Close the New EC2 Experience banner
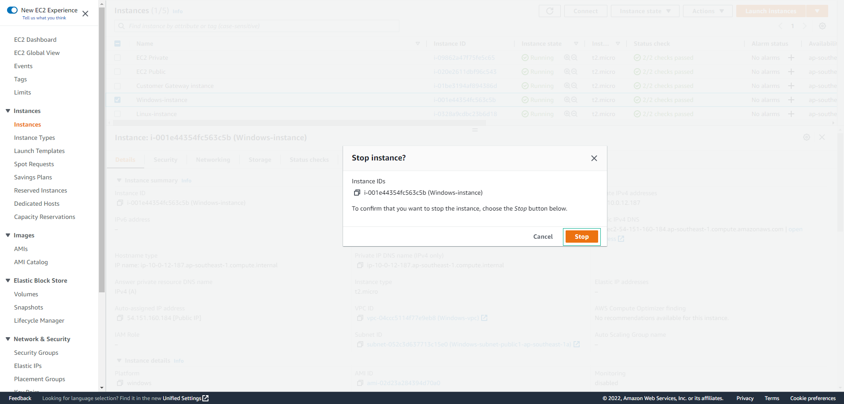 tap(85, 14)
